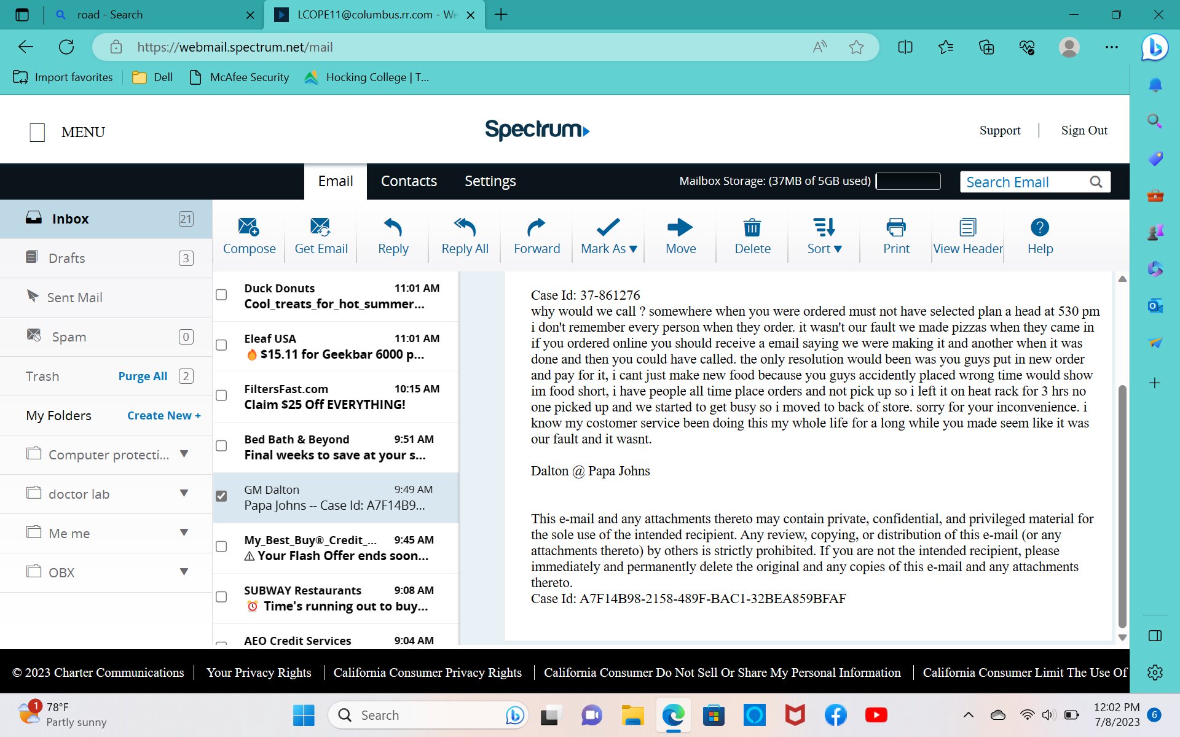This screenshot has width=1180, height=737.
Task: Switch to the Contacts tab
Action: pos(409,181)
